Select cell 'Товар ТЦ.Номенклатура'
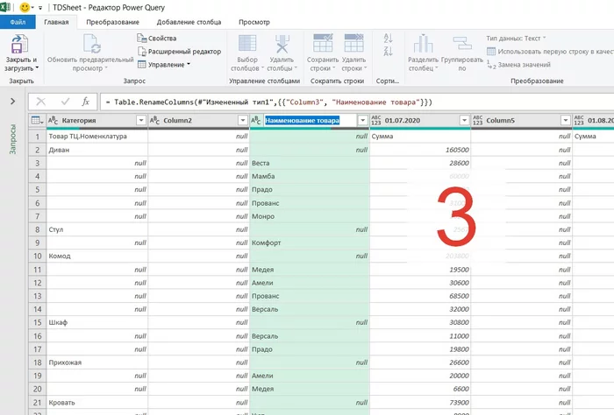The image size is (614, 415). [97, 137]
